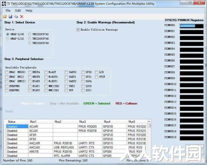The image size is (207, 165).
Task: Check the SPI0 peripheral
Action: [83, 72]
